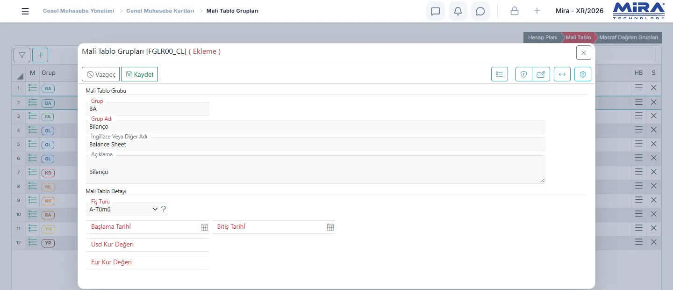Open the HB menu icon in row 1

coord(638,88)
